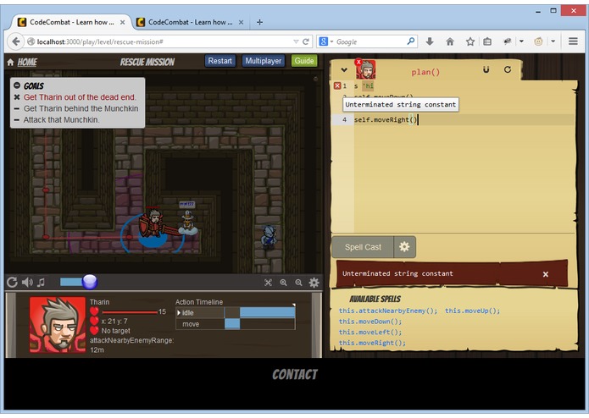This screenshot has width=589, height=418.
Task: Collapse the spell editor chevron
Action: (344, 69)
